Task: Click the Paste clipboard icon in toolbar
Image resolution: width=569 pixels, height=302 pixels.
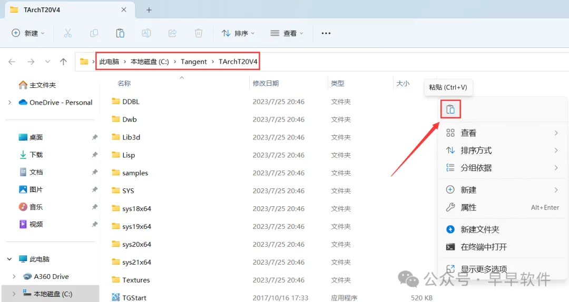Action: (120, 33)
